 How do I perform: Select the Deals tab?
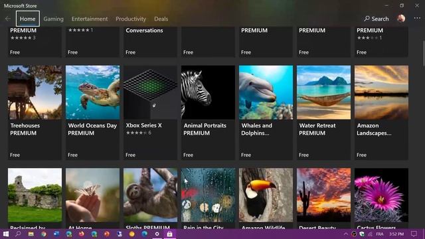(161, 19)
